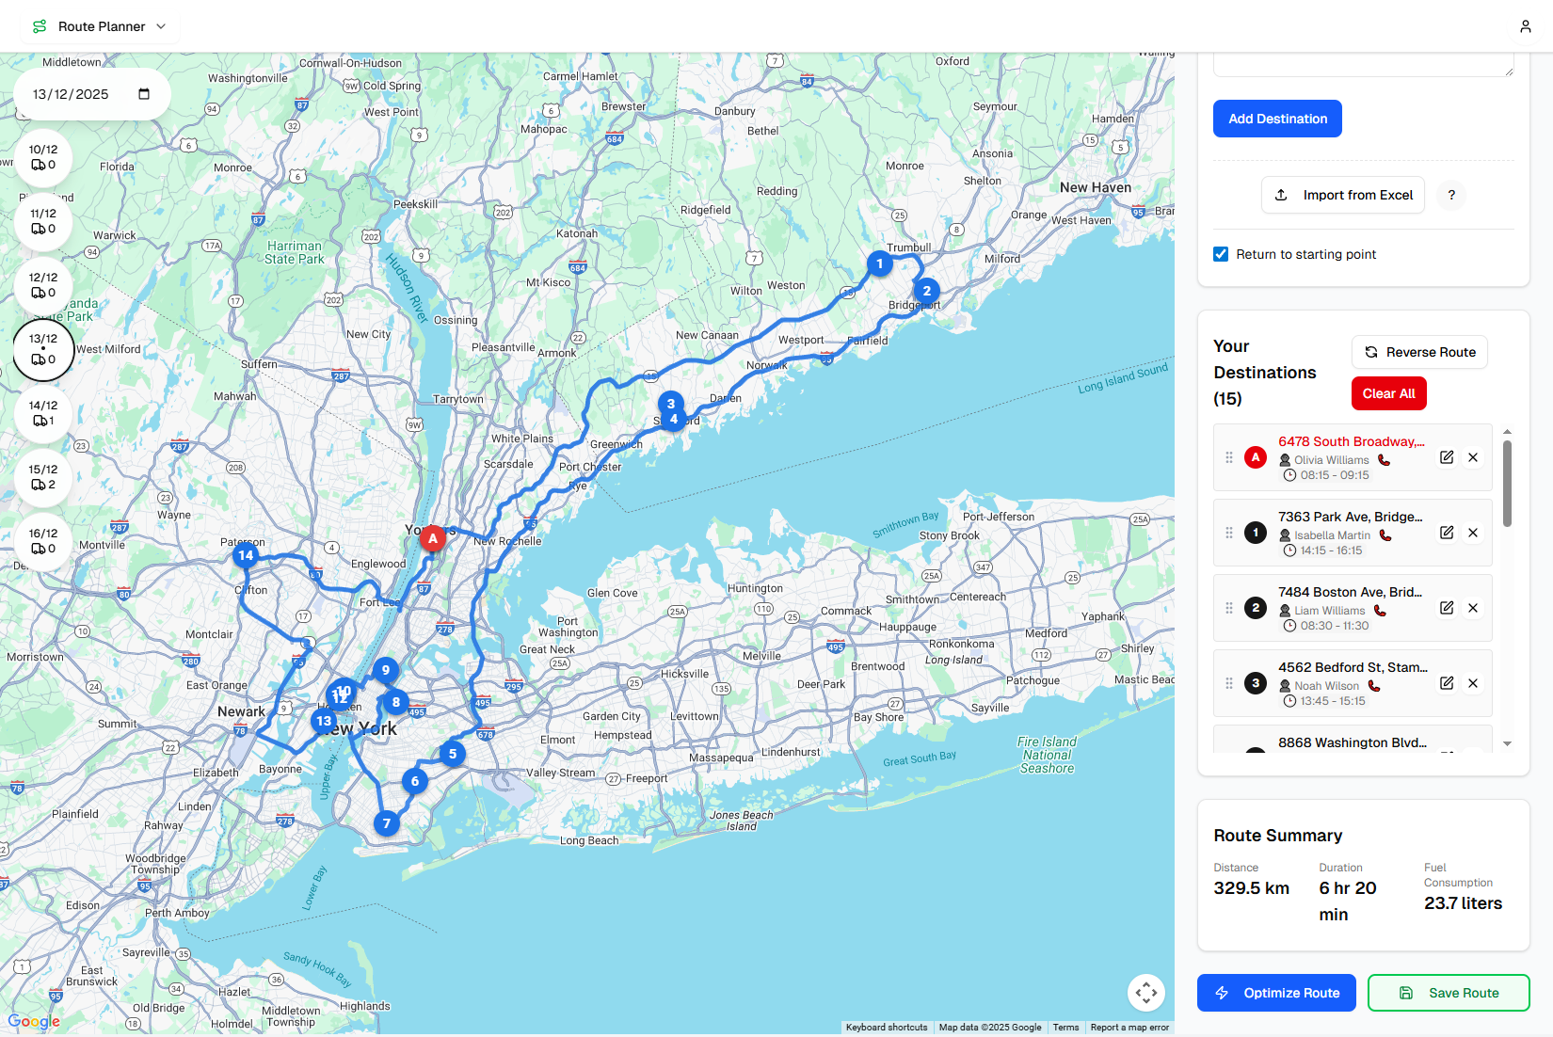Screen dimensions: 1553x1037
Task: Open the Import from Excel upload icon
Action: (1281, 195)
